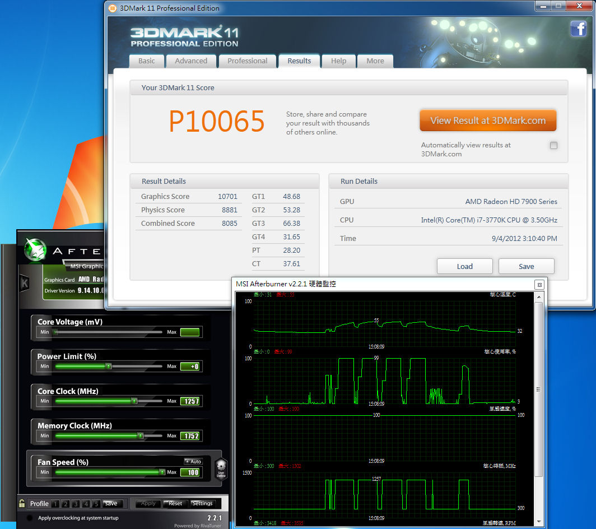
Task: Click the Combined Score value 8085
Action: tap(230, 223)
